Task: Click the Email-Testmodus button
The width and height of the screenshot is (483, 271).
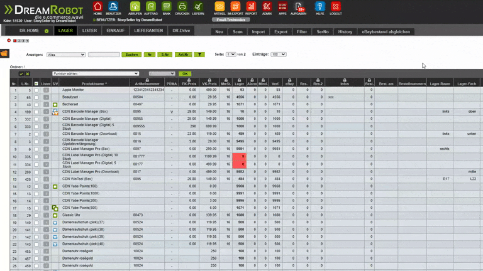Action: tap(231, 19)
